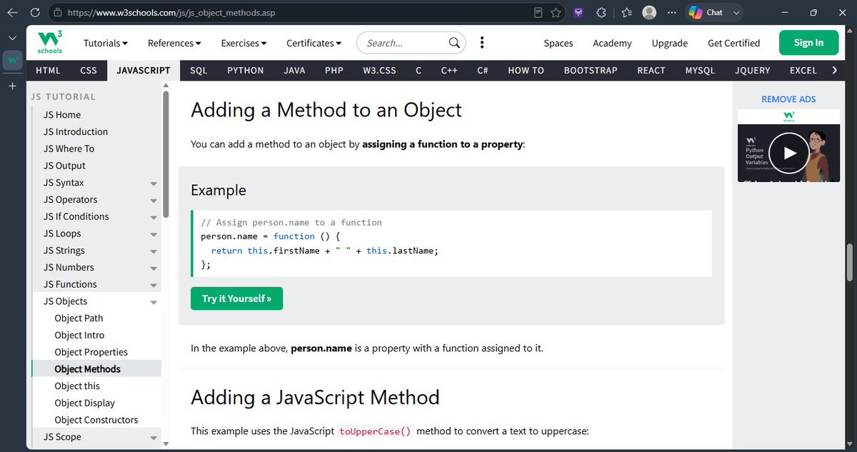The width and height of the screenshot is (857, 452).
Task: Open the Spaces link
Action: coord(558,43)
